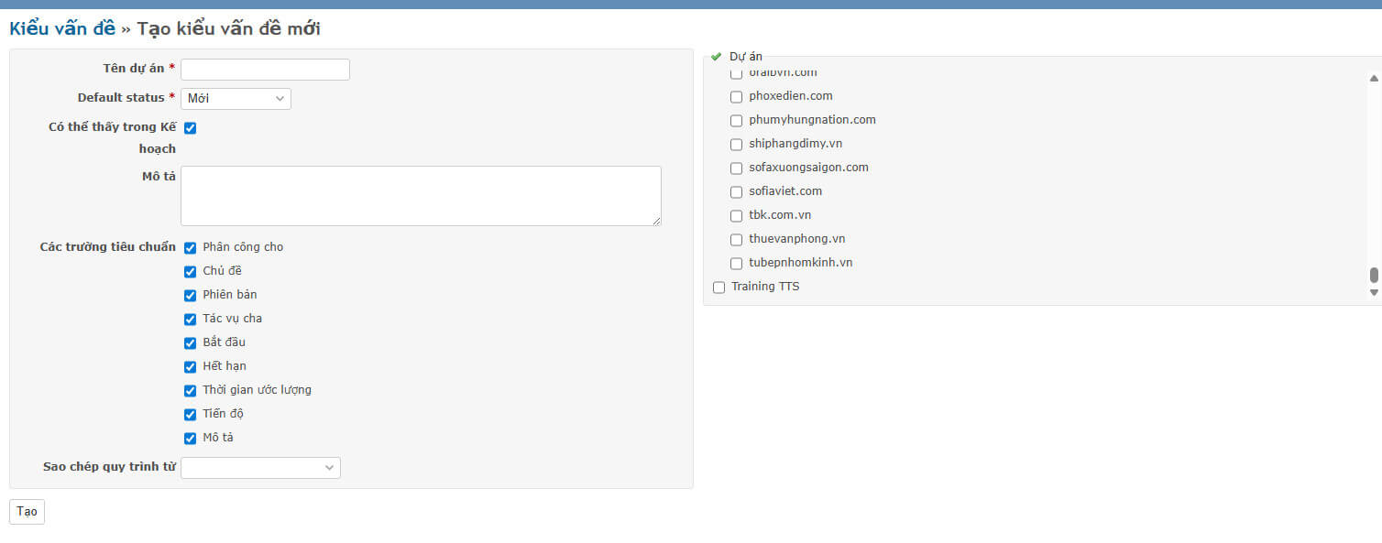Image resolution: width=1382 pixels, height=543 pixels.
Task: Open the Sao chép quy trình từ dropdown
Action: 260,468
